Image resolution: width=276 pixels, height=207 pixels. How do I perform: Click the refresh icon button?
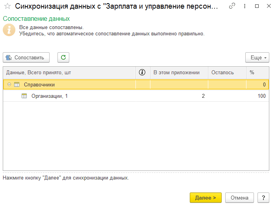coord(63,57)
